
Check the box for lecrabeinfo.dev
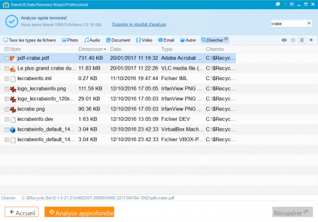point(7,119)
